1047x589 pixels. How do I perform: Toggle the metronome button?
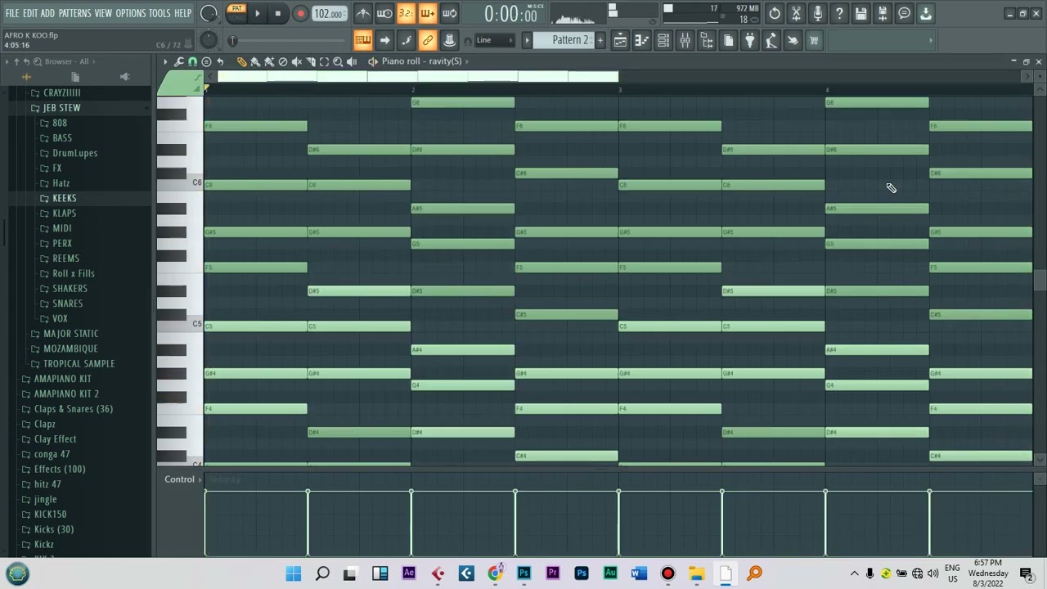pyautogui.click(x=362, y=13)
